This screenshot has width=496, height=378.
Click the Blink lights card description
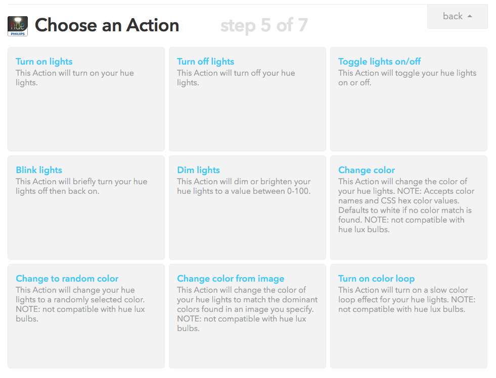point(81,186)
